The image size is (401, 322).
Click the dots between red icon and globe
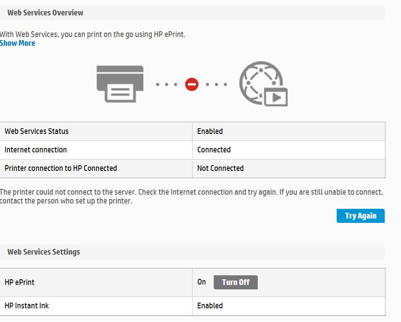(216, 84)
